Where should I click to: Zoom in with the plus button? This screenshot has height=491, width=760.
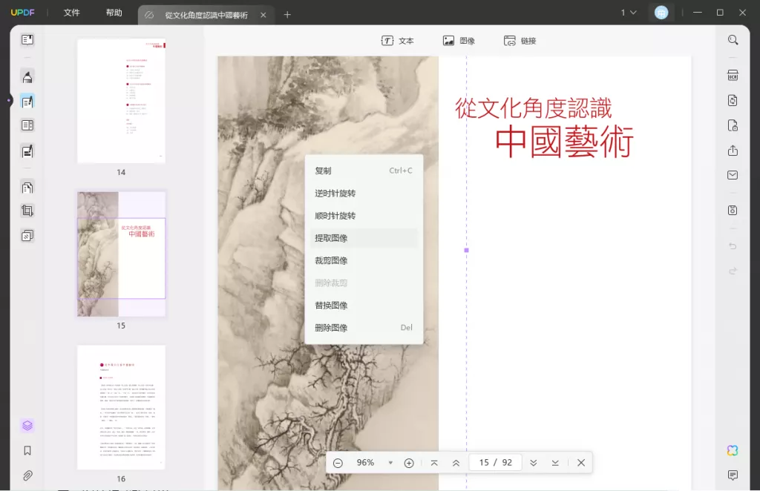coord(409,463)
